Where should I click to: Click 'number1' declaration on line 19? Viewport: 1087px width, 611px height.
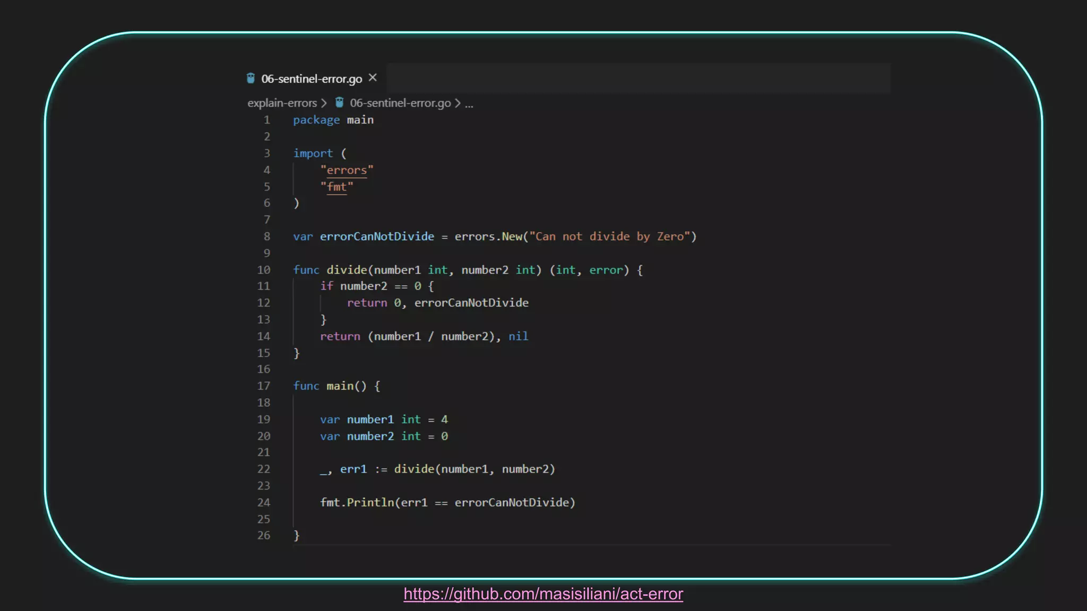tap(370, 420)
